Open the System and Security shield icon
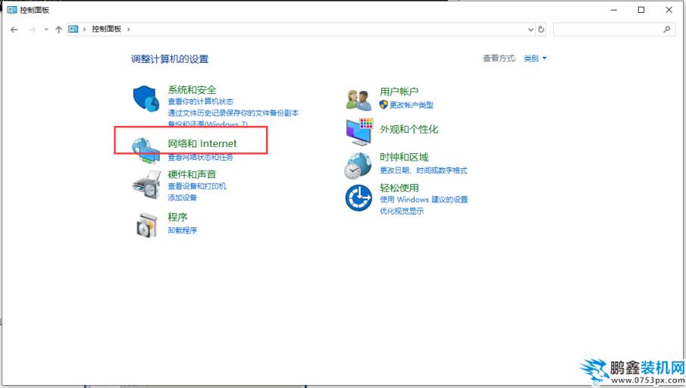 (x=146, y=99)
